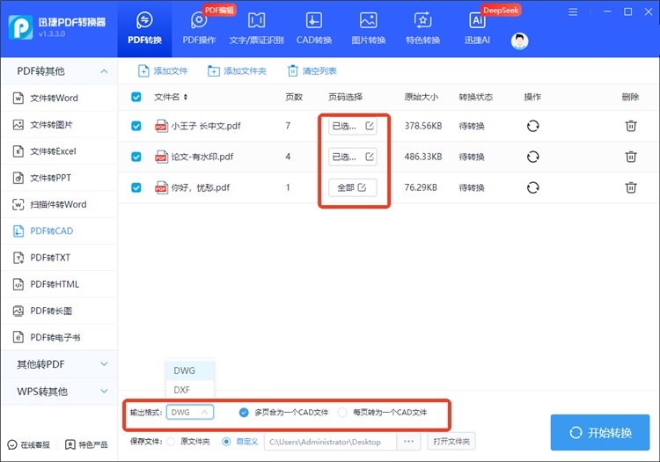Click the 378.56KB size cell
The width and height of the screenshot is (660, 462).
click(423, 126)
